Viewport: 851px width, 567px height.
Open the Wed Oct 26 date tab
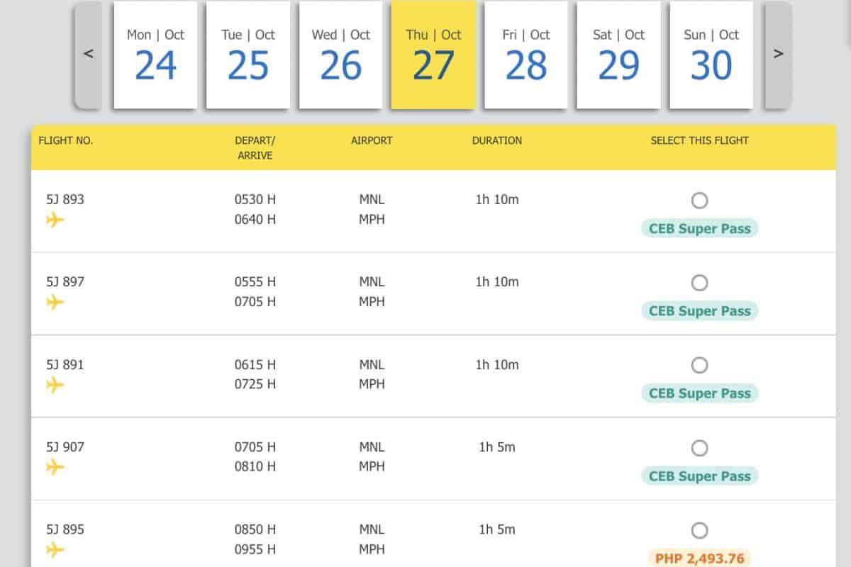[341, 55]
